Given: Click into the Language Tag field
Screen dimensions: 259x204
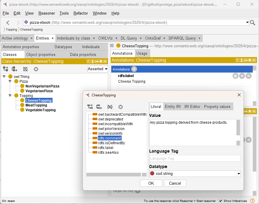Looking at the screenshot, I should 195,158.
